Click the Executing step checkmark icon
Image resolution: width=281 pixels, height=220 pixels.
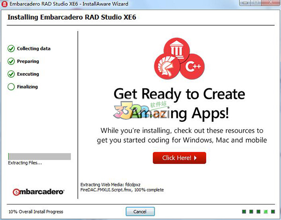(11, 74)
